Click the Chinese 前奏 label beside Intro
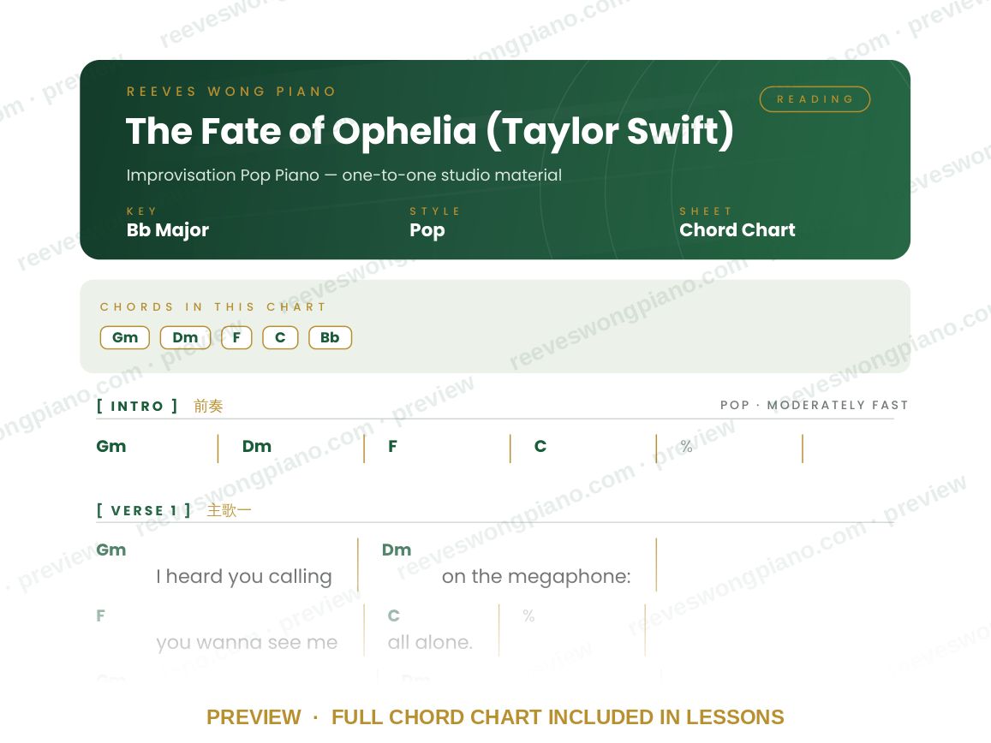 click(209, 407)
